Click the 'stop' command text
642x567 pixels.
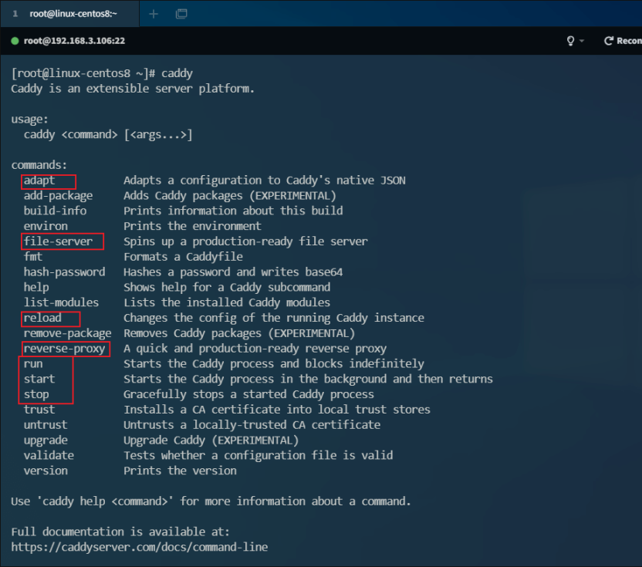(x=36, y=394)
